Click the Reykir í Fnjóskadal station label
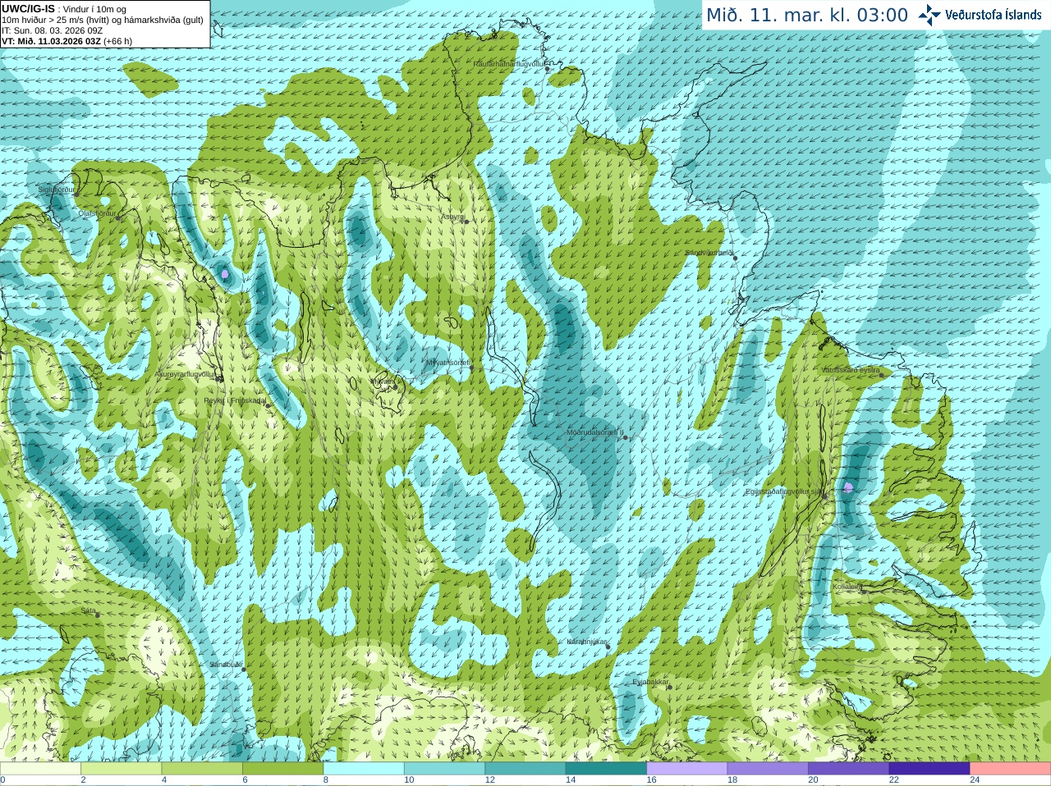Screen dimensions: 1051x786 pyautogui.click(x=235, y=401)
